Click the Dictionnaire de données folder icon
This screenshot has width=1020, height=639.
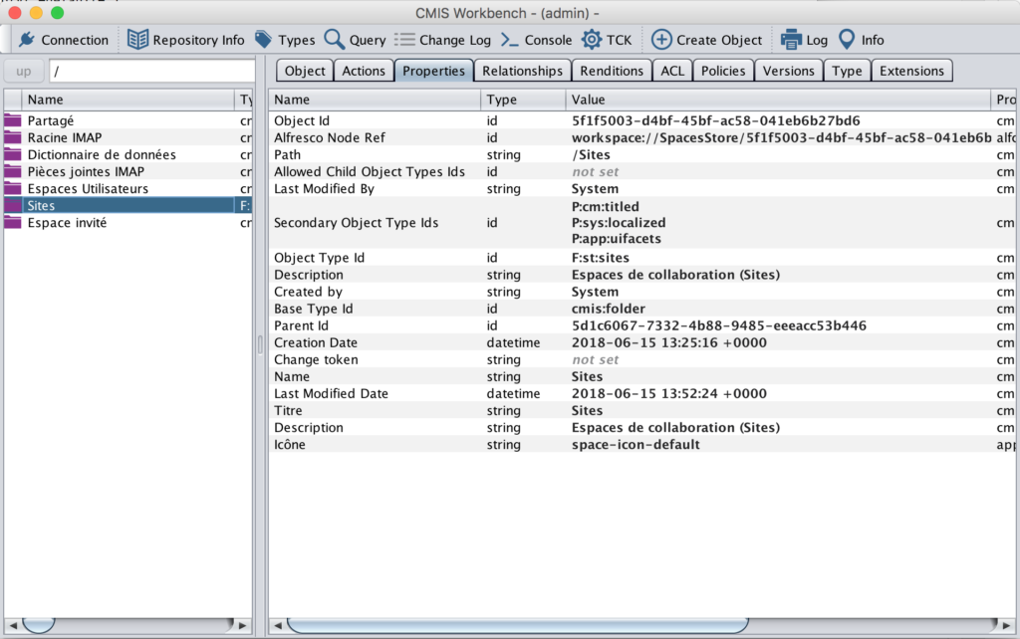[x=13, y=154]
